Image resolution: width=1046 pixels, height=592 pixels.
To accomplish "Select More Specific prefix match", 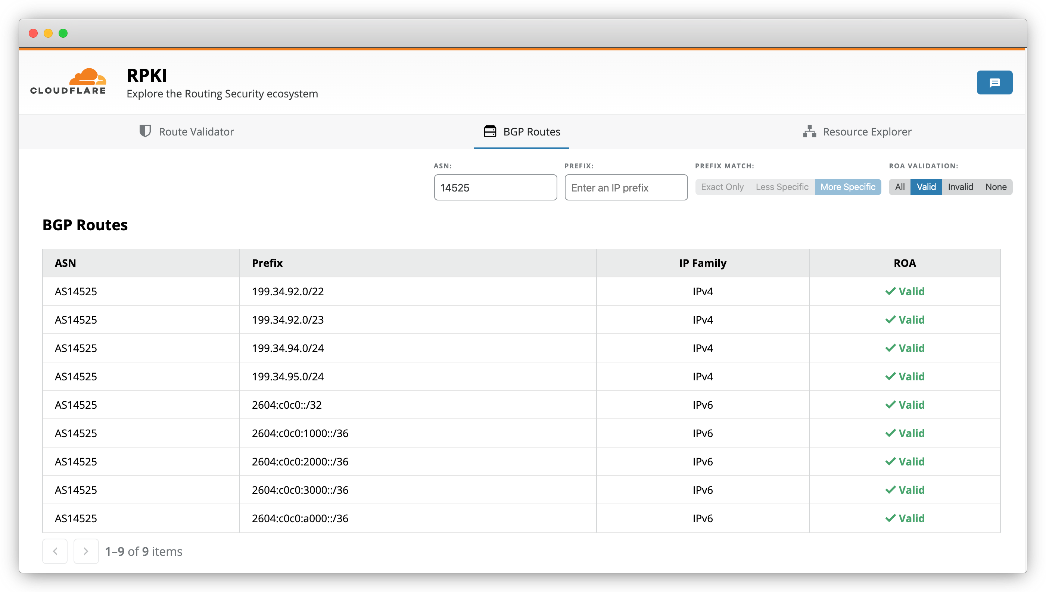I will [x=847, y=187].
